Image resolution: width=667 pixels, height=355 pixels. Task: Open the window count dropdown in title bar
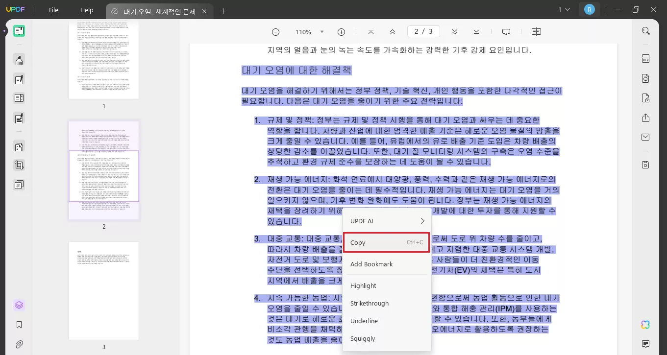(x=564, y=9)
